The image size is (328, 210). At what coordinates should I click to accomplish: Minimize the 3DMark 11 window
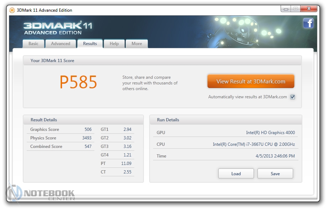(286, 9)
